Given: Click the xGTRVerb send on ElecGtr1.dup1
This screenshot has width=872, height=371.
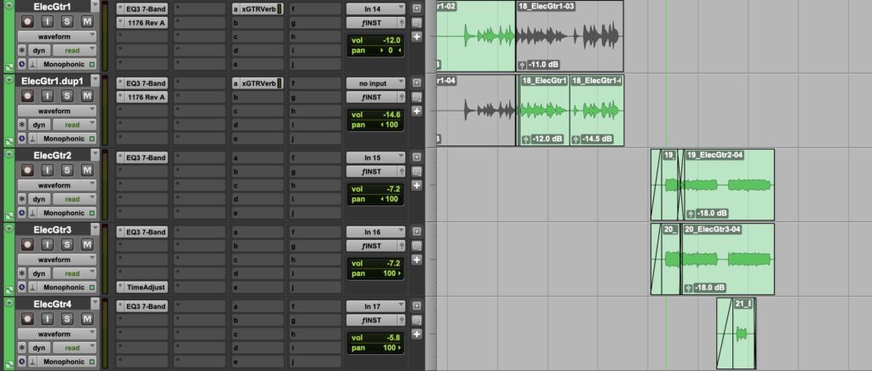Looking at the screenshot, I should click(257, 83).
